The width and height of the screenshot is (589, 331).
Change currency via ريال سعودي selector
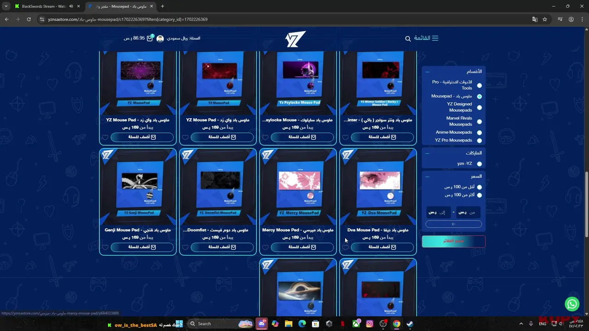183,38
